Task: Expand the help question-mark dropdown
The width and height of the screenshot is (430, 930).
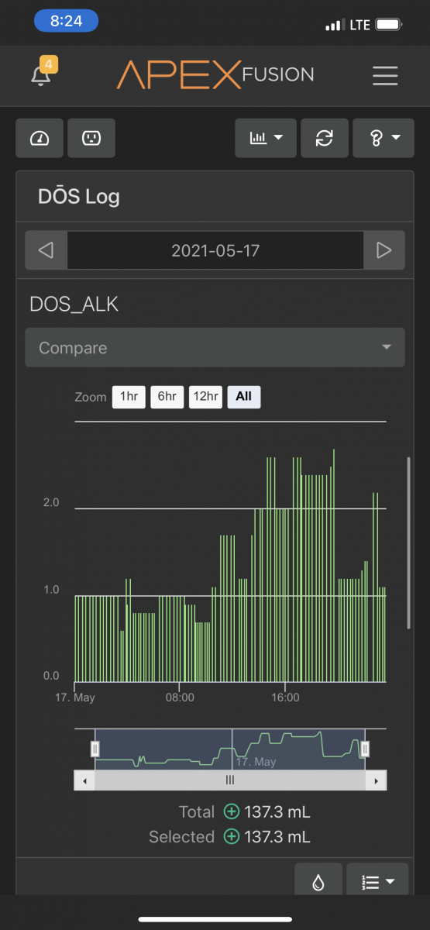Action: tap(384, 138)
